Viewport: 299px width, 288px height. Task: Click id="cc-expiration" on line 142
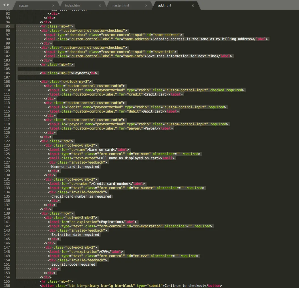tap(145, 226)
